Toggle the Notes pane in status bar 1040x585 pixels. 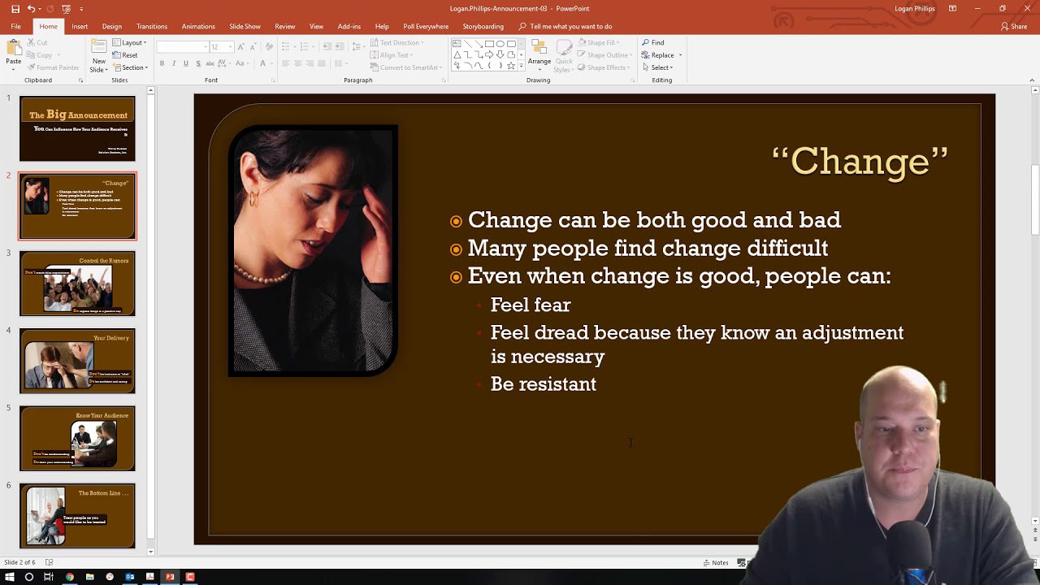tap(716, 562)
